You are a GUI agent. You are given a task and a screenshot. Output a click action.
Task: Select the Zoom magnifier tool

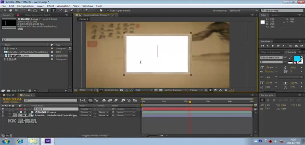click(16, 11)
